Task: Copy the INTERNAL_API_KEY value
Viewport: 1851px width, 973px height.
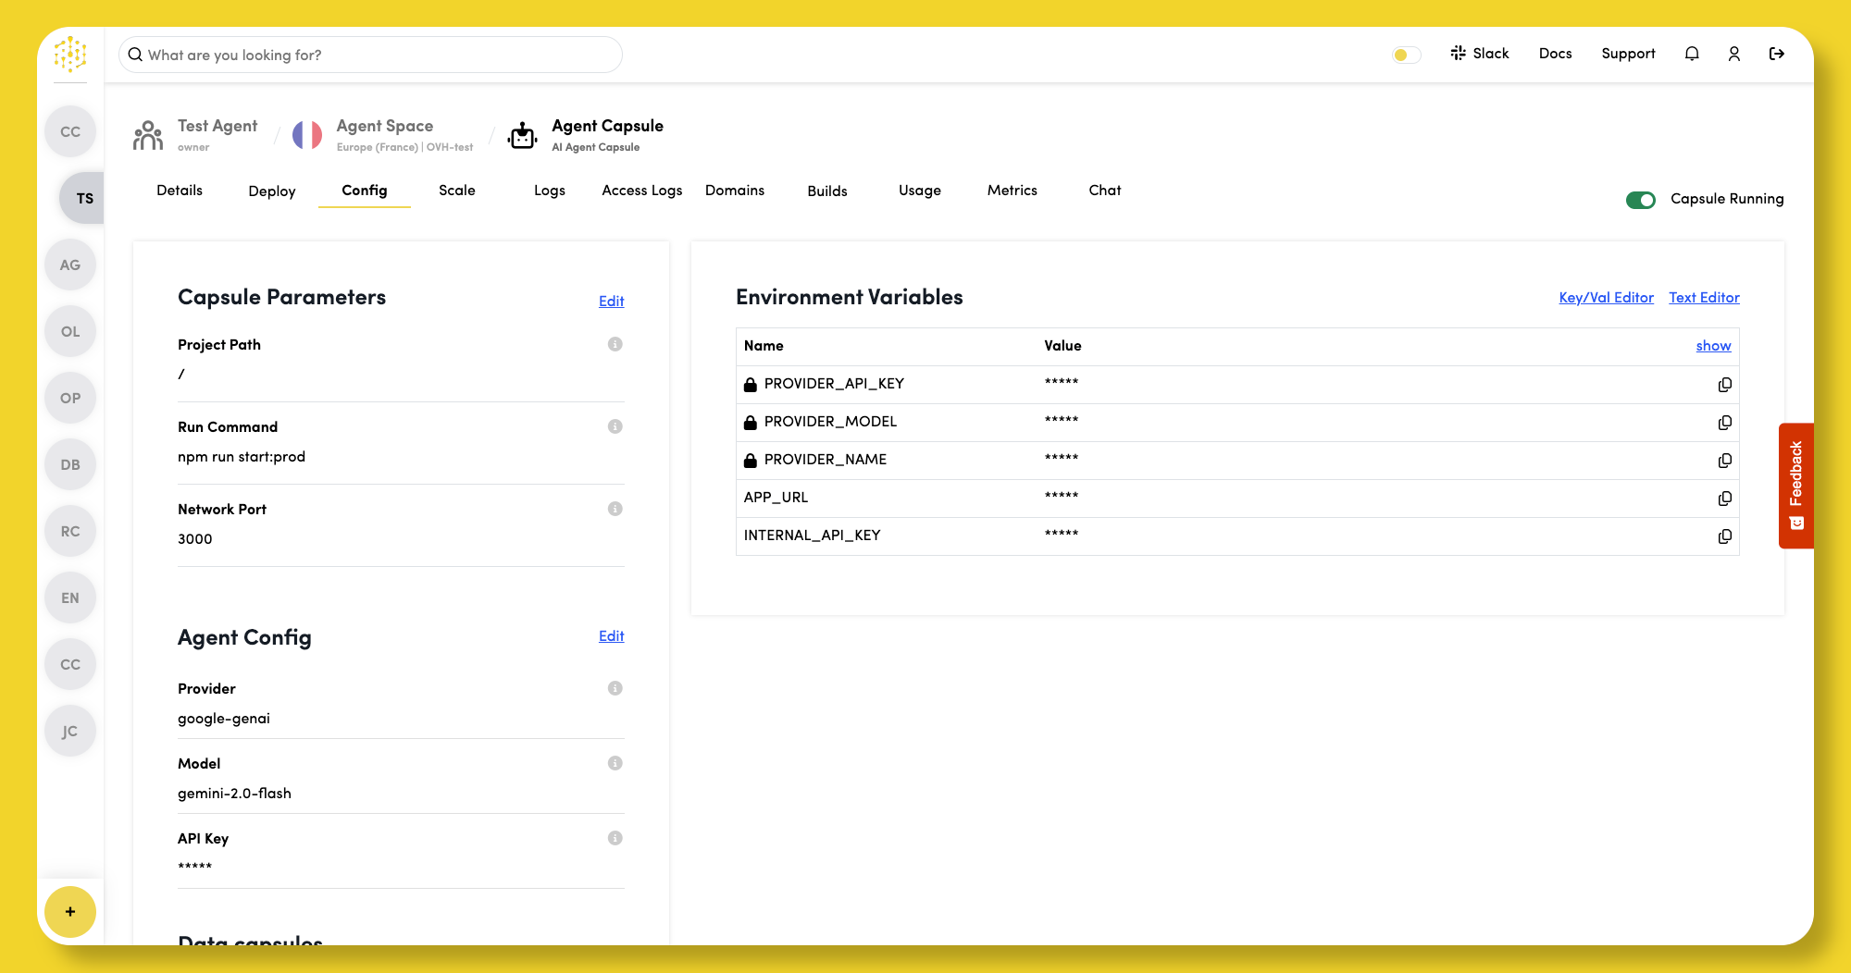Action: tap(1725, 536)
